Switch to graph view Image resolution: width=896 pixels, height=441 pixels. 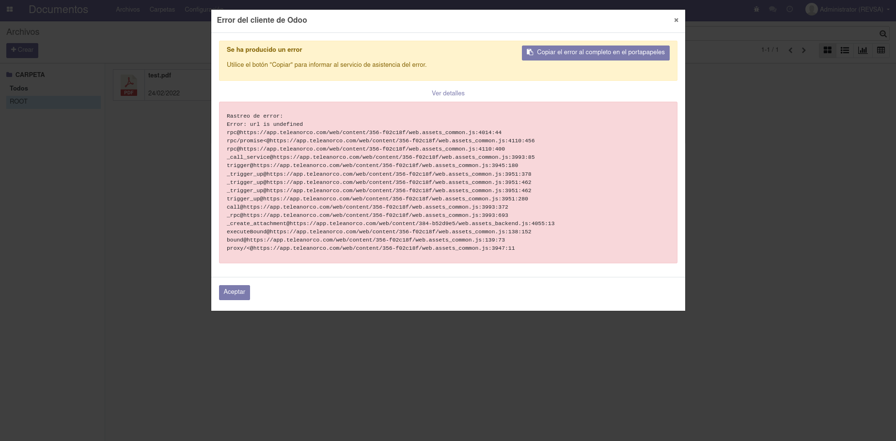pos(863,50)
